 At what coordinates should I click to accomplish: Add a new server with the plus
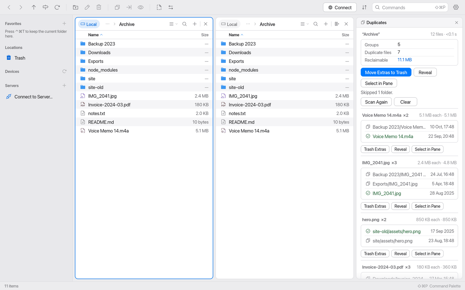[64, 86]
